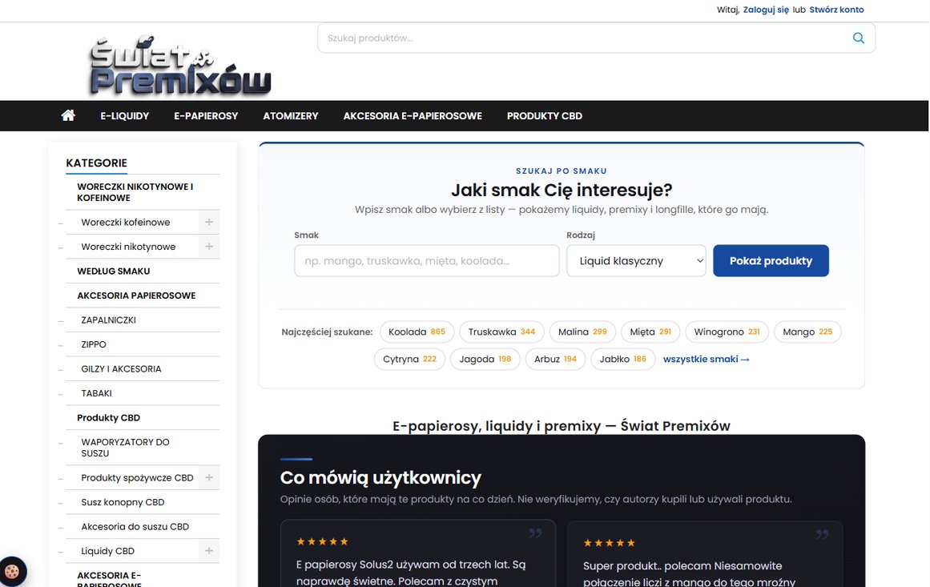The width and height of the screenshot is (930, 587).
Task: Open Susz konopny CBD category
Action: (123, 502)
